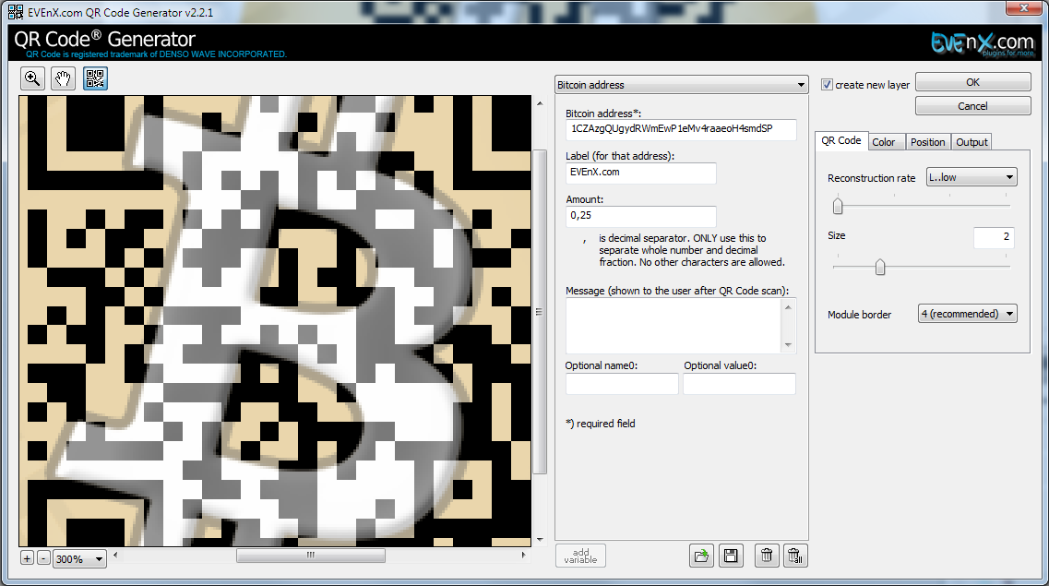This screenshot has height=586, width=1049.
Task: Select the hand pan tool
Action: click(x=63, y=79)
